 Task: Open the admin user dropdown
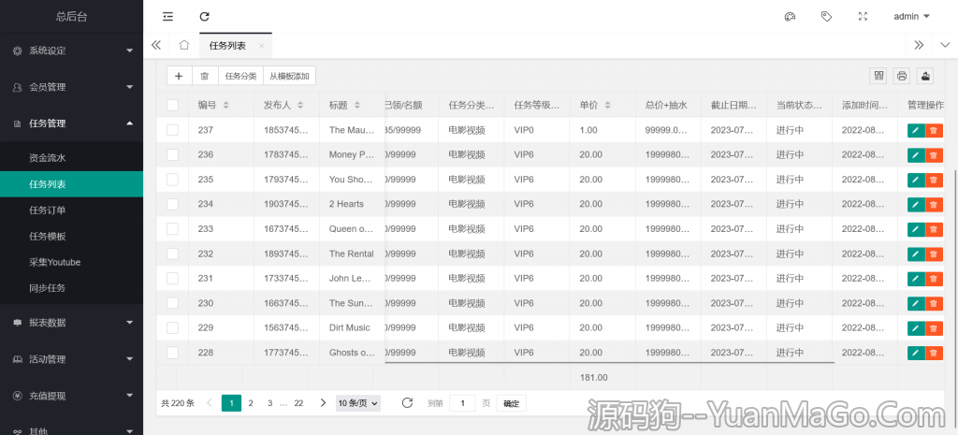click(911, 17)
